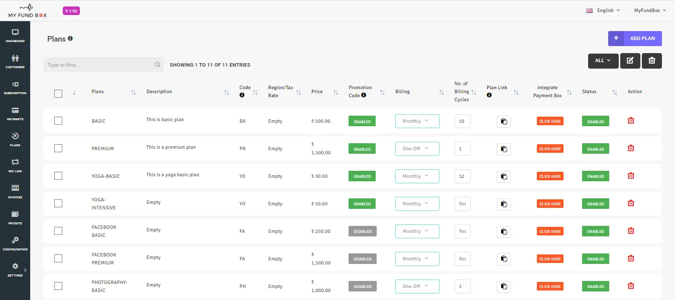675x300 pixels.
Task: Toggle the FACEBOOK BASIC promotion code Disabled button
Action: 363,231
